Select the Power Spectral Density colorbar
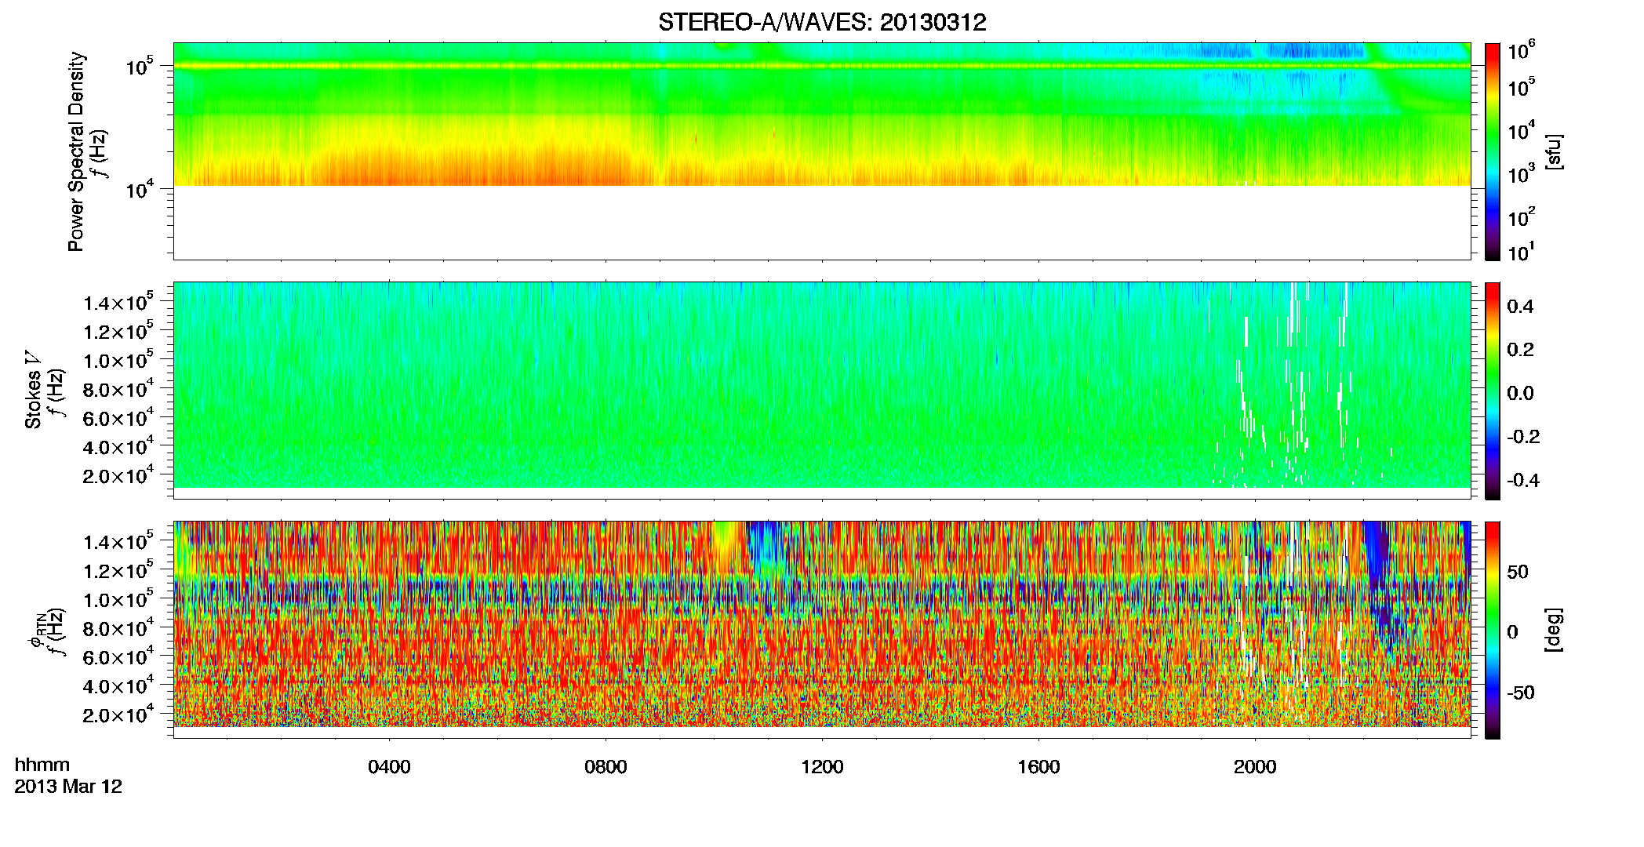This screenshot has height=847, width=1644. coord(1493,151)
